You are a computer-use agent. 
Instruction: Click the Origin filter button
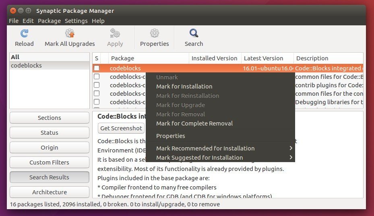point(50,148)
